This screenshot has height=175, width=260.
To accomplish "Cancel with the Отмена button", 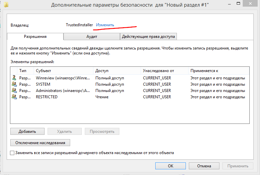I will (x=204, y=166).
